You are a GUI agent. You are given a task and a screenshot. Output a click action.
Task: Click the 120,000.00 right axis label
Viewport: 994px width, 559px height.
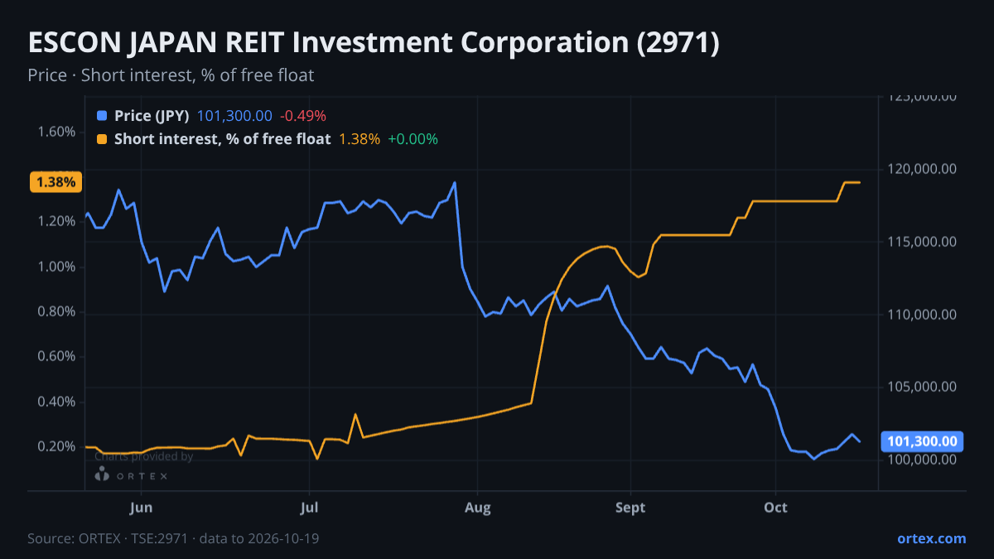(922, 169)
